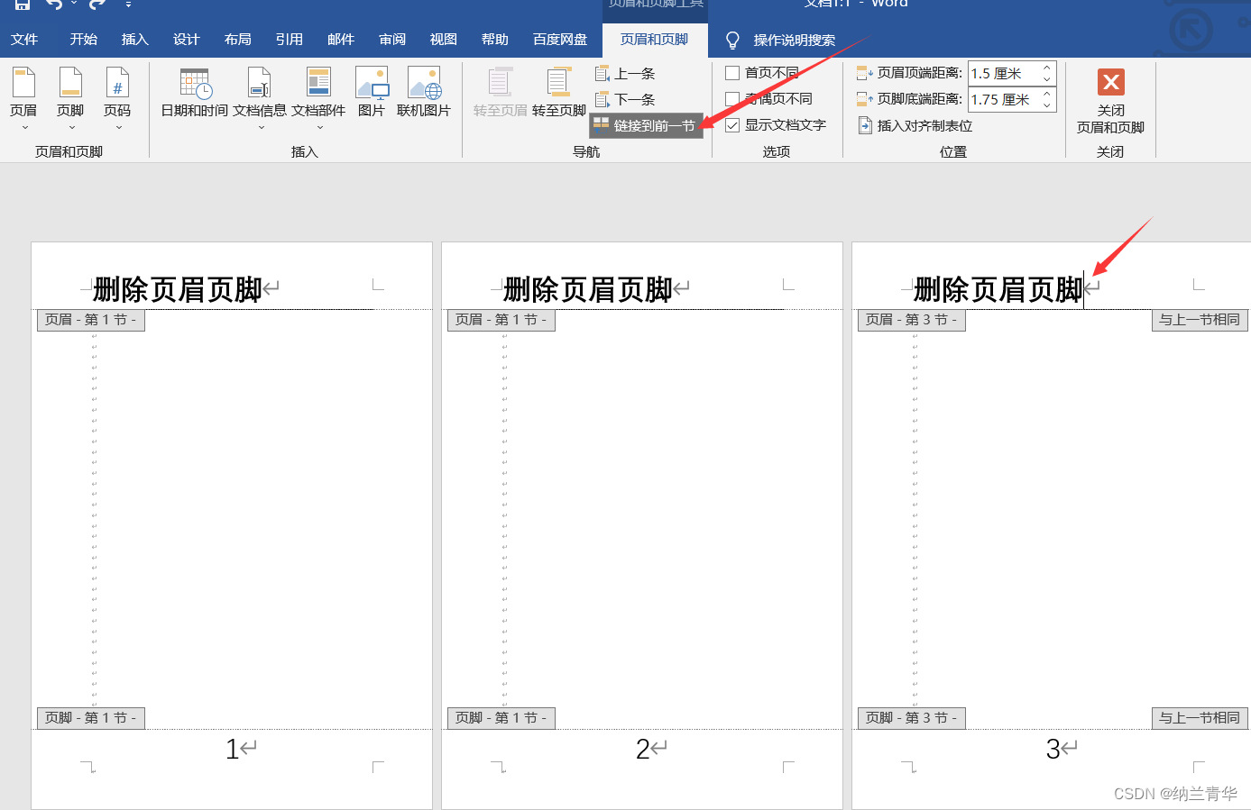This screenshot has width=1251, height=810.
Task: Select the 页眉和页脚 ribbon tab
Action: pyautogui.click(x=655, y=40)
